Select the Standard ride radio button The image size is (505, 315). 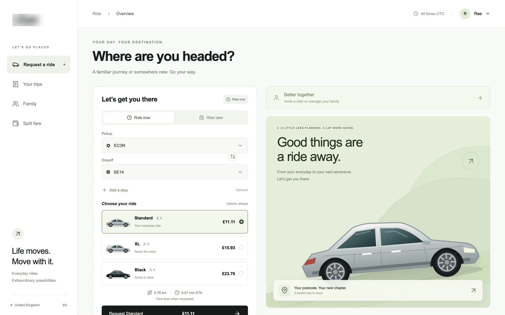click(241, 222)
